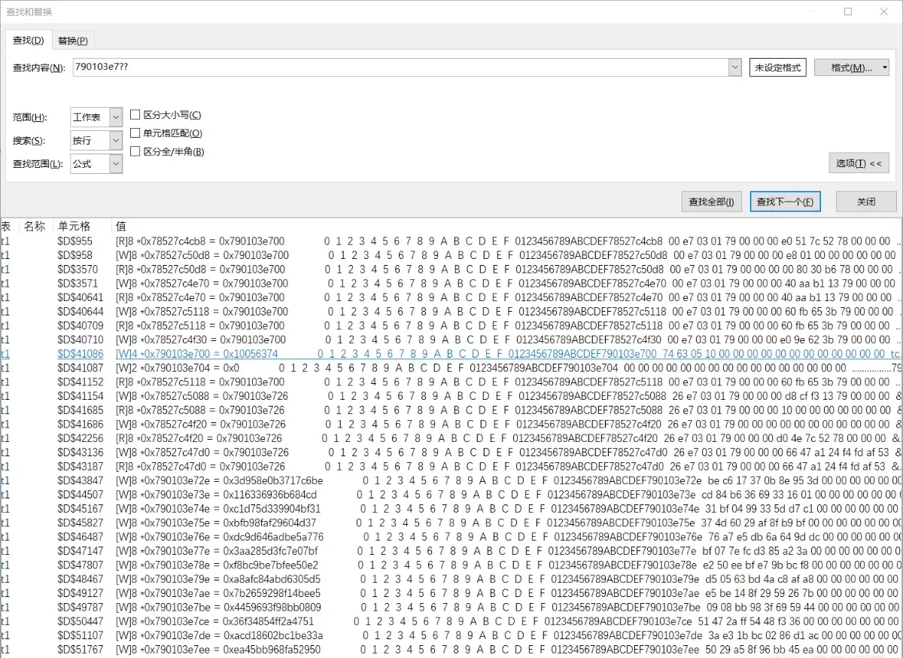Screen dimensions: 903x658
Task: Click value [W]4 *0x790103e700 = 0x10056374
Action: pyautogui.click(x=197, y=354)
